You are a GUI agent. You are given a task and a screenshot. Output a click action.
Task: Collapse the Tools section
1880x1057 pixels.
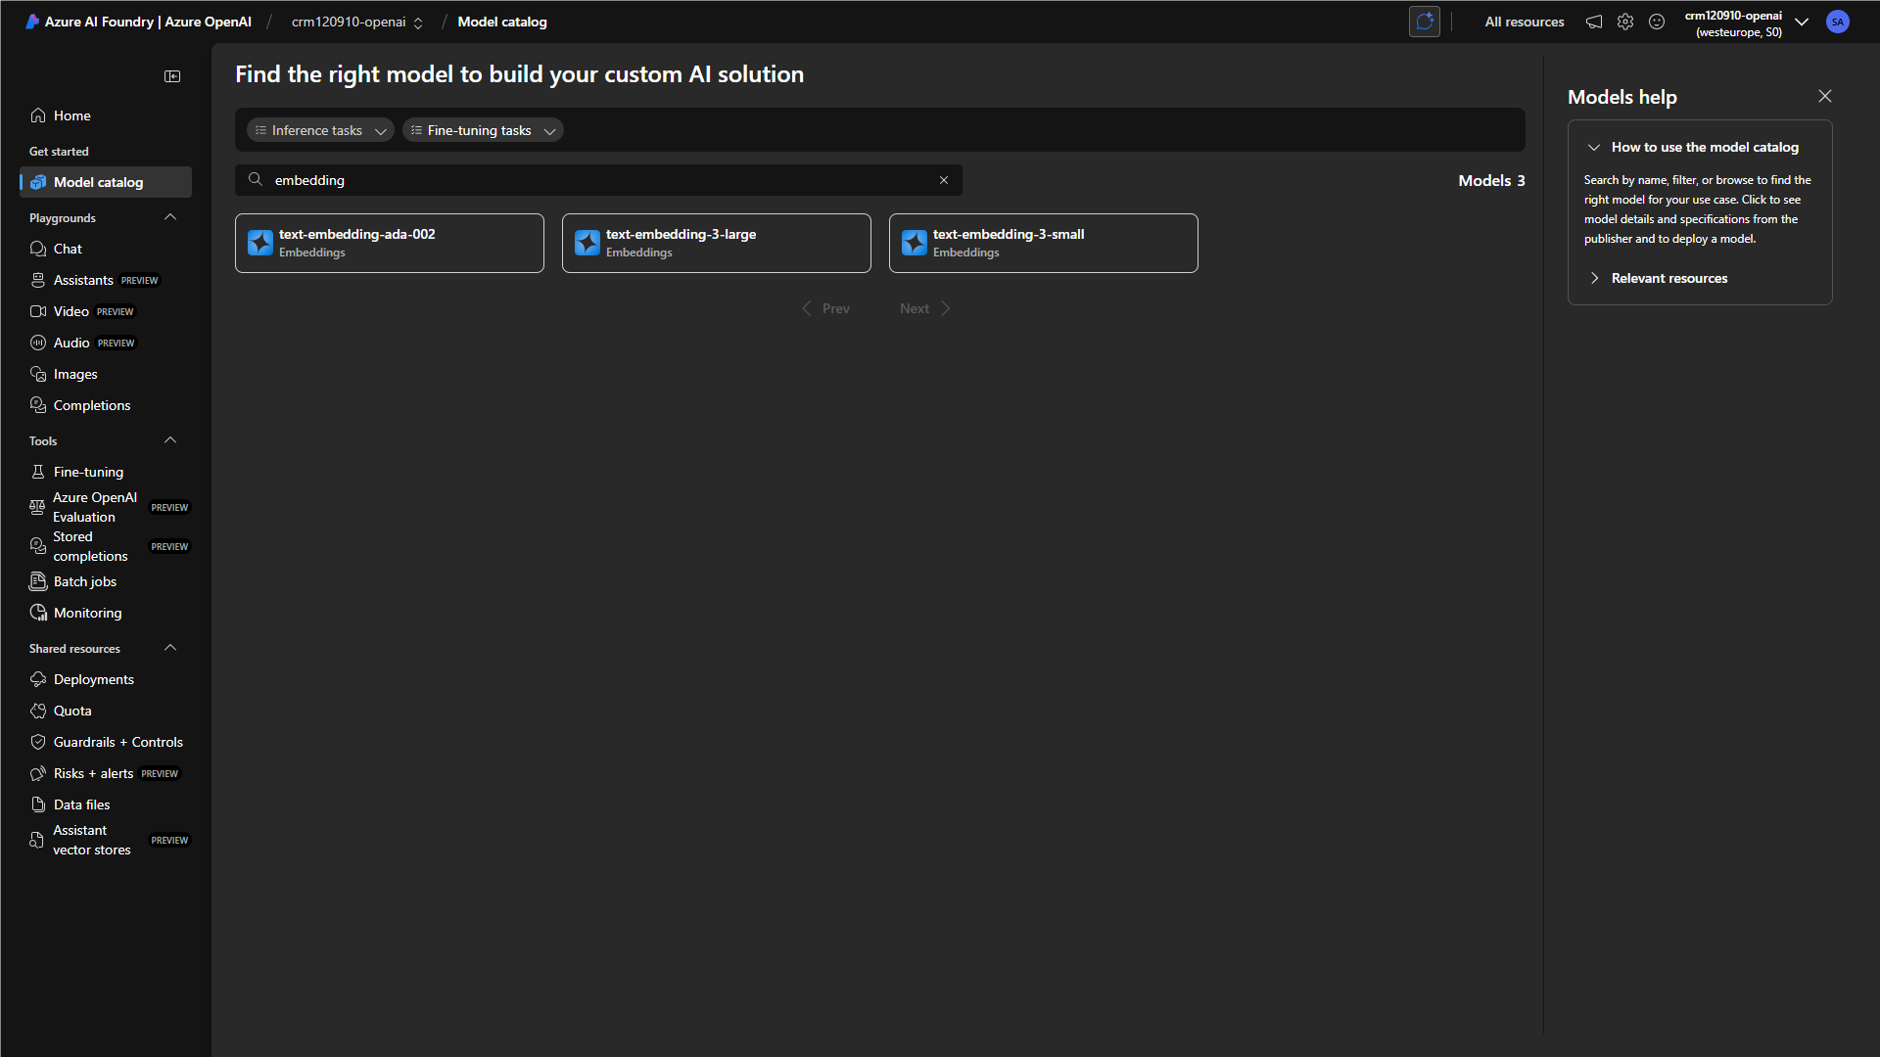[170, 440]
